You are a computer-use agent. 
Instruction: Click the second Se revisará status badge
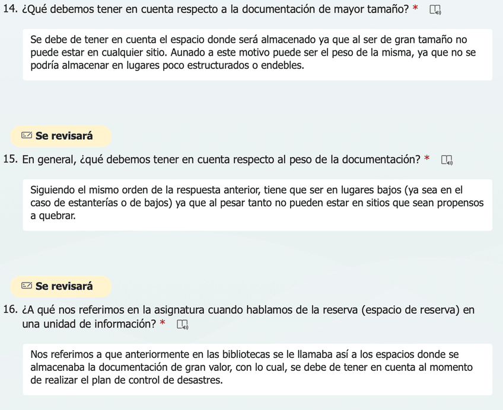(x=59, y=286)
